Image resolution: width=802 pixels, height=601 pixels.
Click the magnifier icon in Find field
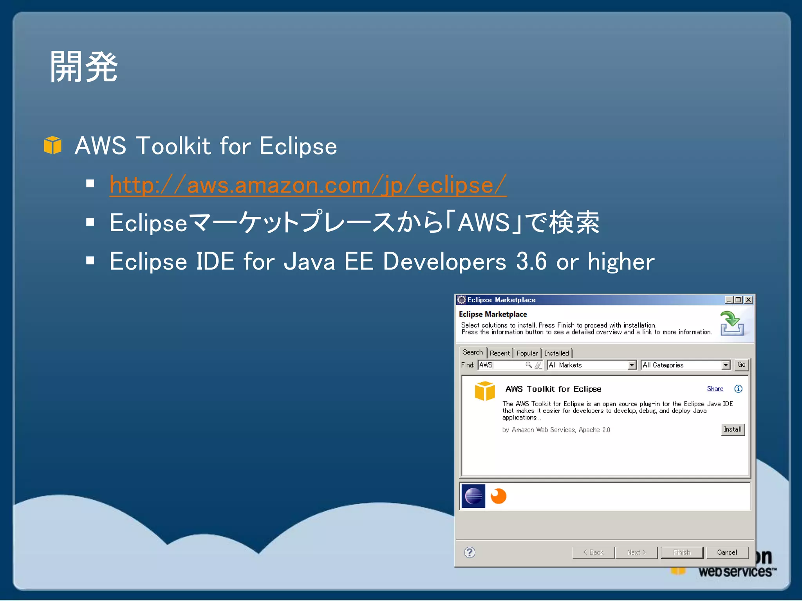click(x=529, y=365)
